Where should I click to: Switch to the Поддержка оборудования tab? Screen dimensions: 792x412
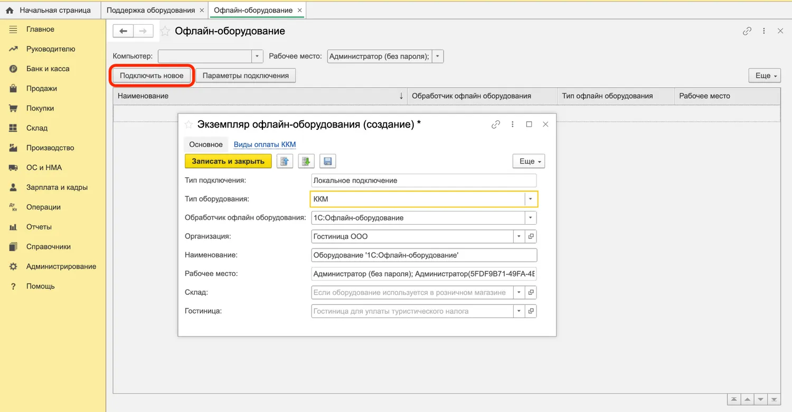(x=151, y=10)
